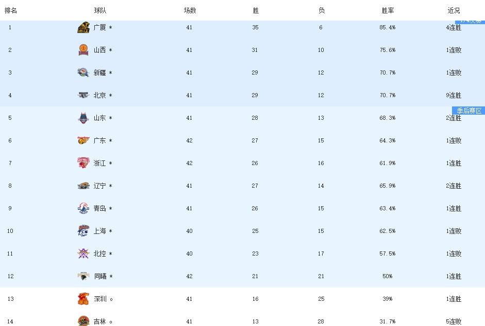Sort by the 胜率 column header
The image size is (485, 326).
point(388,10)
